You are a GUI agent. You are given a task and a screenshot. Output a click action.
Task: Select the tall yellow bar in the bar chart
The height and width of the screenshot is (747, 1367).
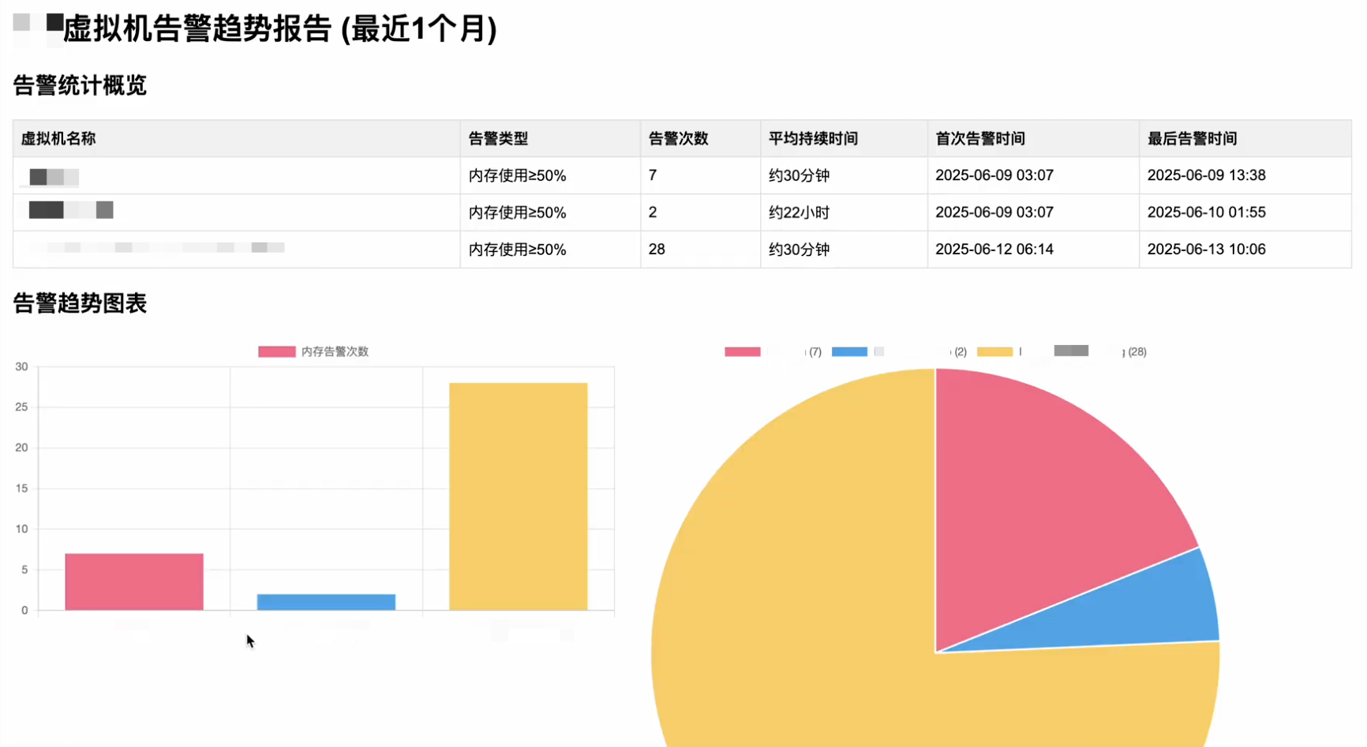tap(518, 496)
